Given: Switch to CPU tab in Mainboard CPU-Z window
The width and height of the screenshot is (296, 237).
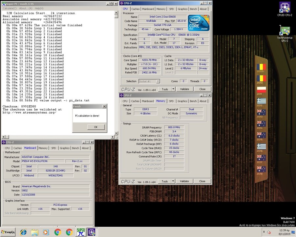Looking at the screenshot, I should point(7,148).
